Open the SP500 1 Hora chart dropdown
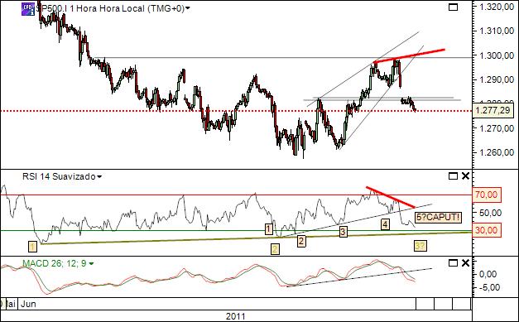 [188, 8]
